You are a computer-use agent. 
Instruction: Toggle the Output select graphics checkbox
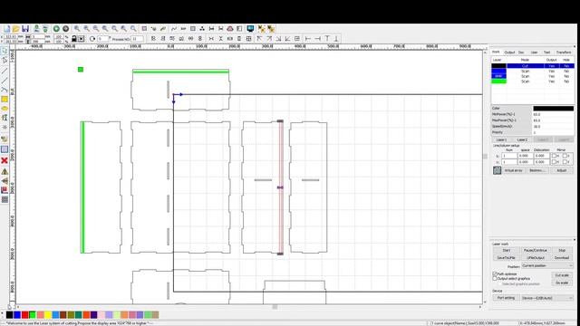[x=495, y=279]
